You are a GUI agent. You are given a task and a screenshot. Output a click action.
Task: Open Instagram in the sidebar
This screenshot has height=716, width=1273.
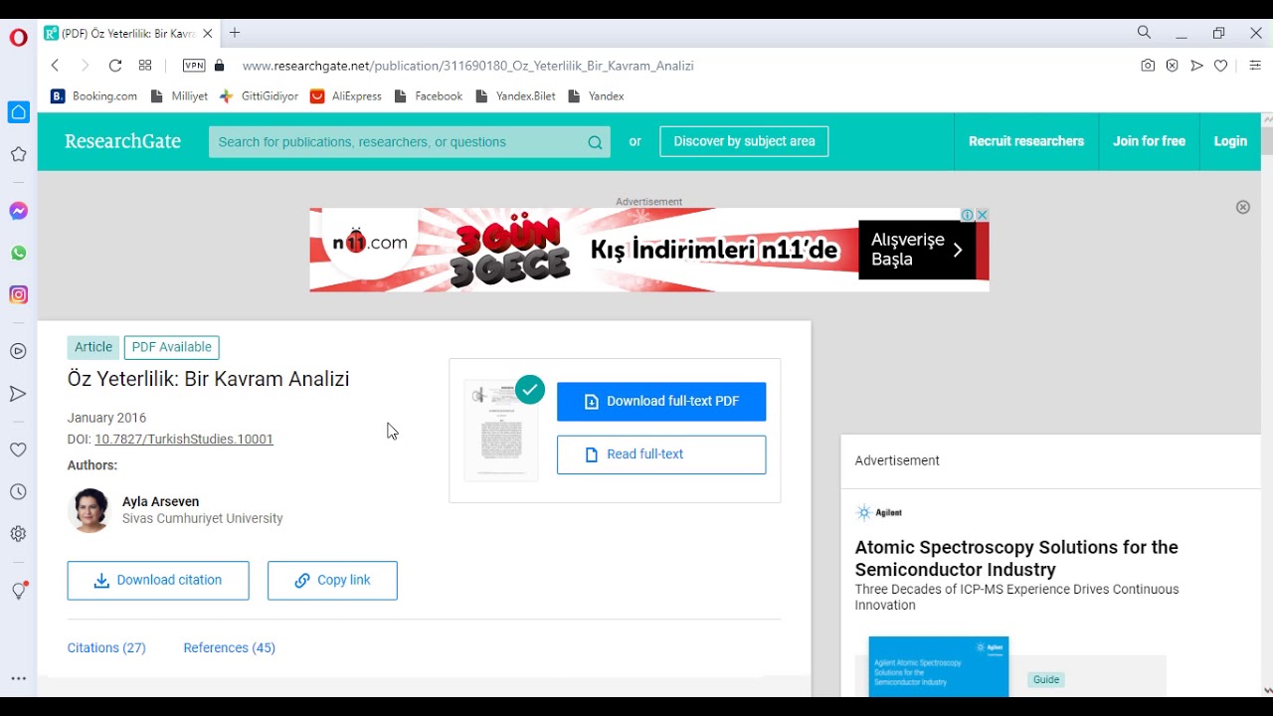click(19, 294)
